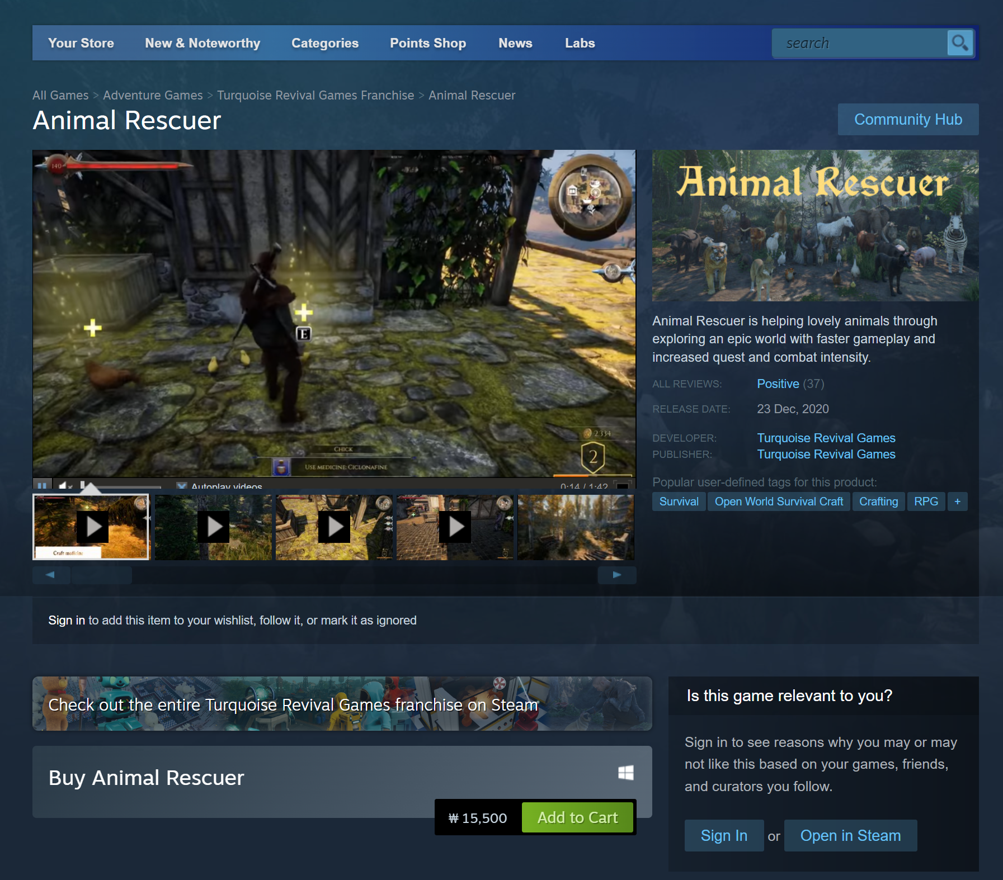Screen dimensions: 1003x880
Task: Click the video playback area
Action: [334, 313]
